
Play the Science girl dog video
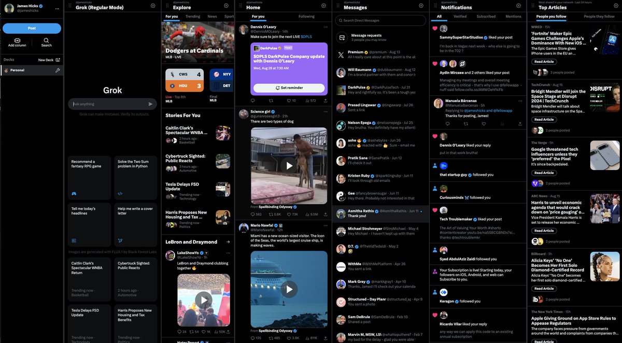[x=289, y=166]
